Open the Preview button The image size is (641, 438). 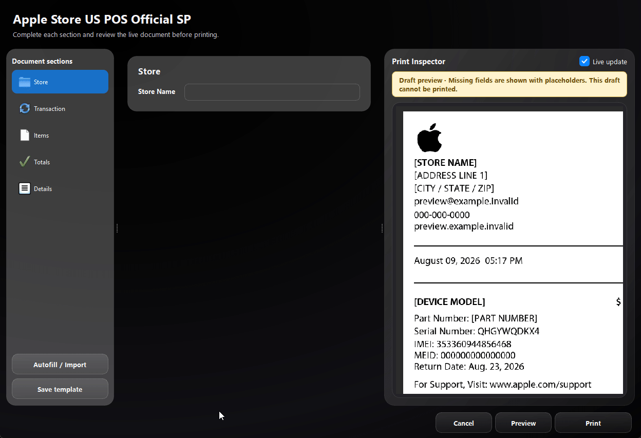[523, 423]
